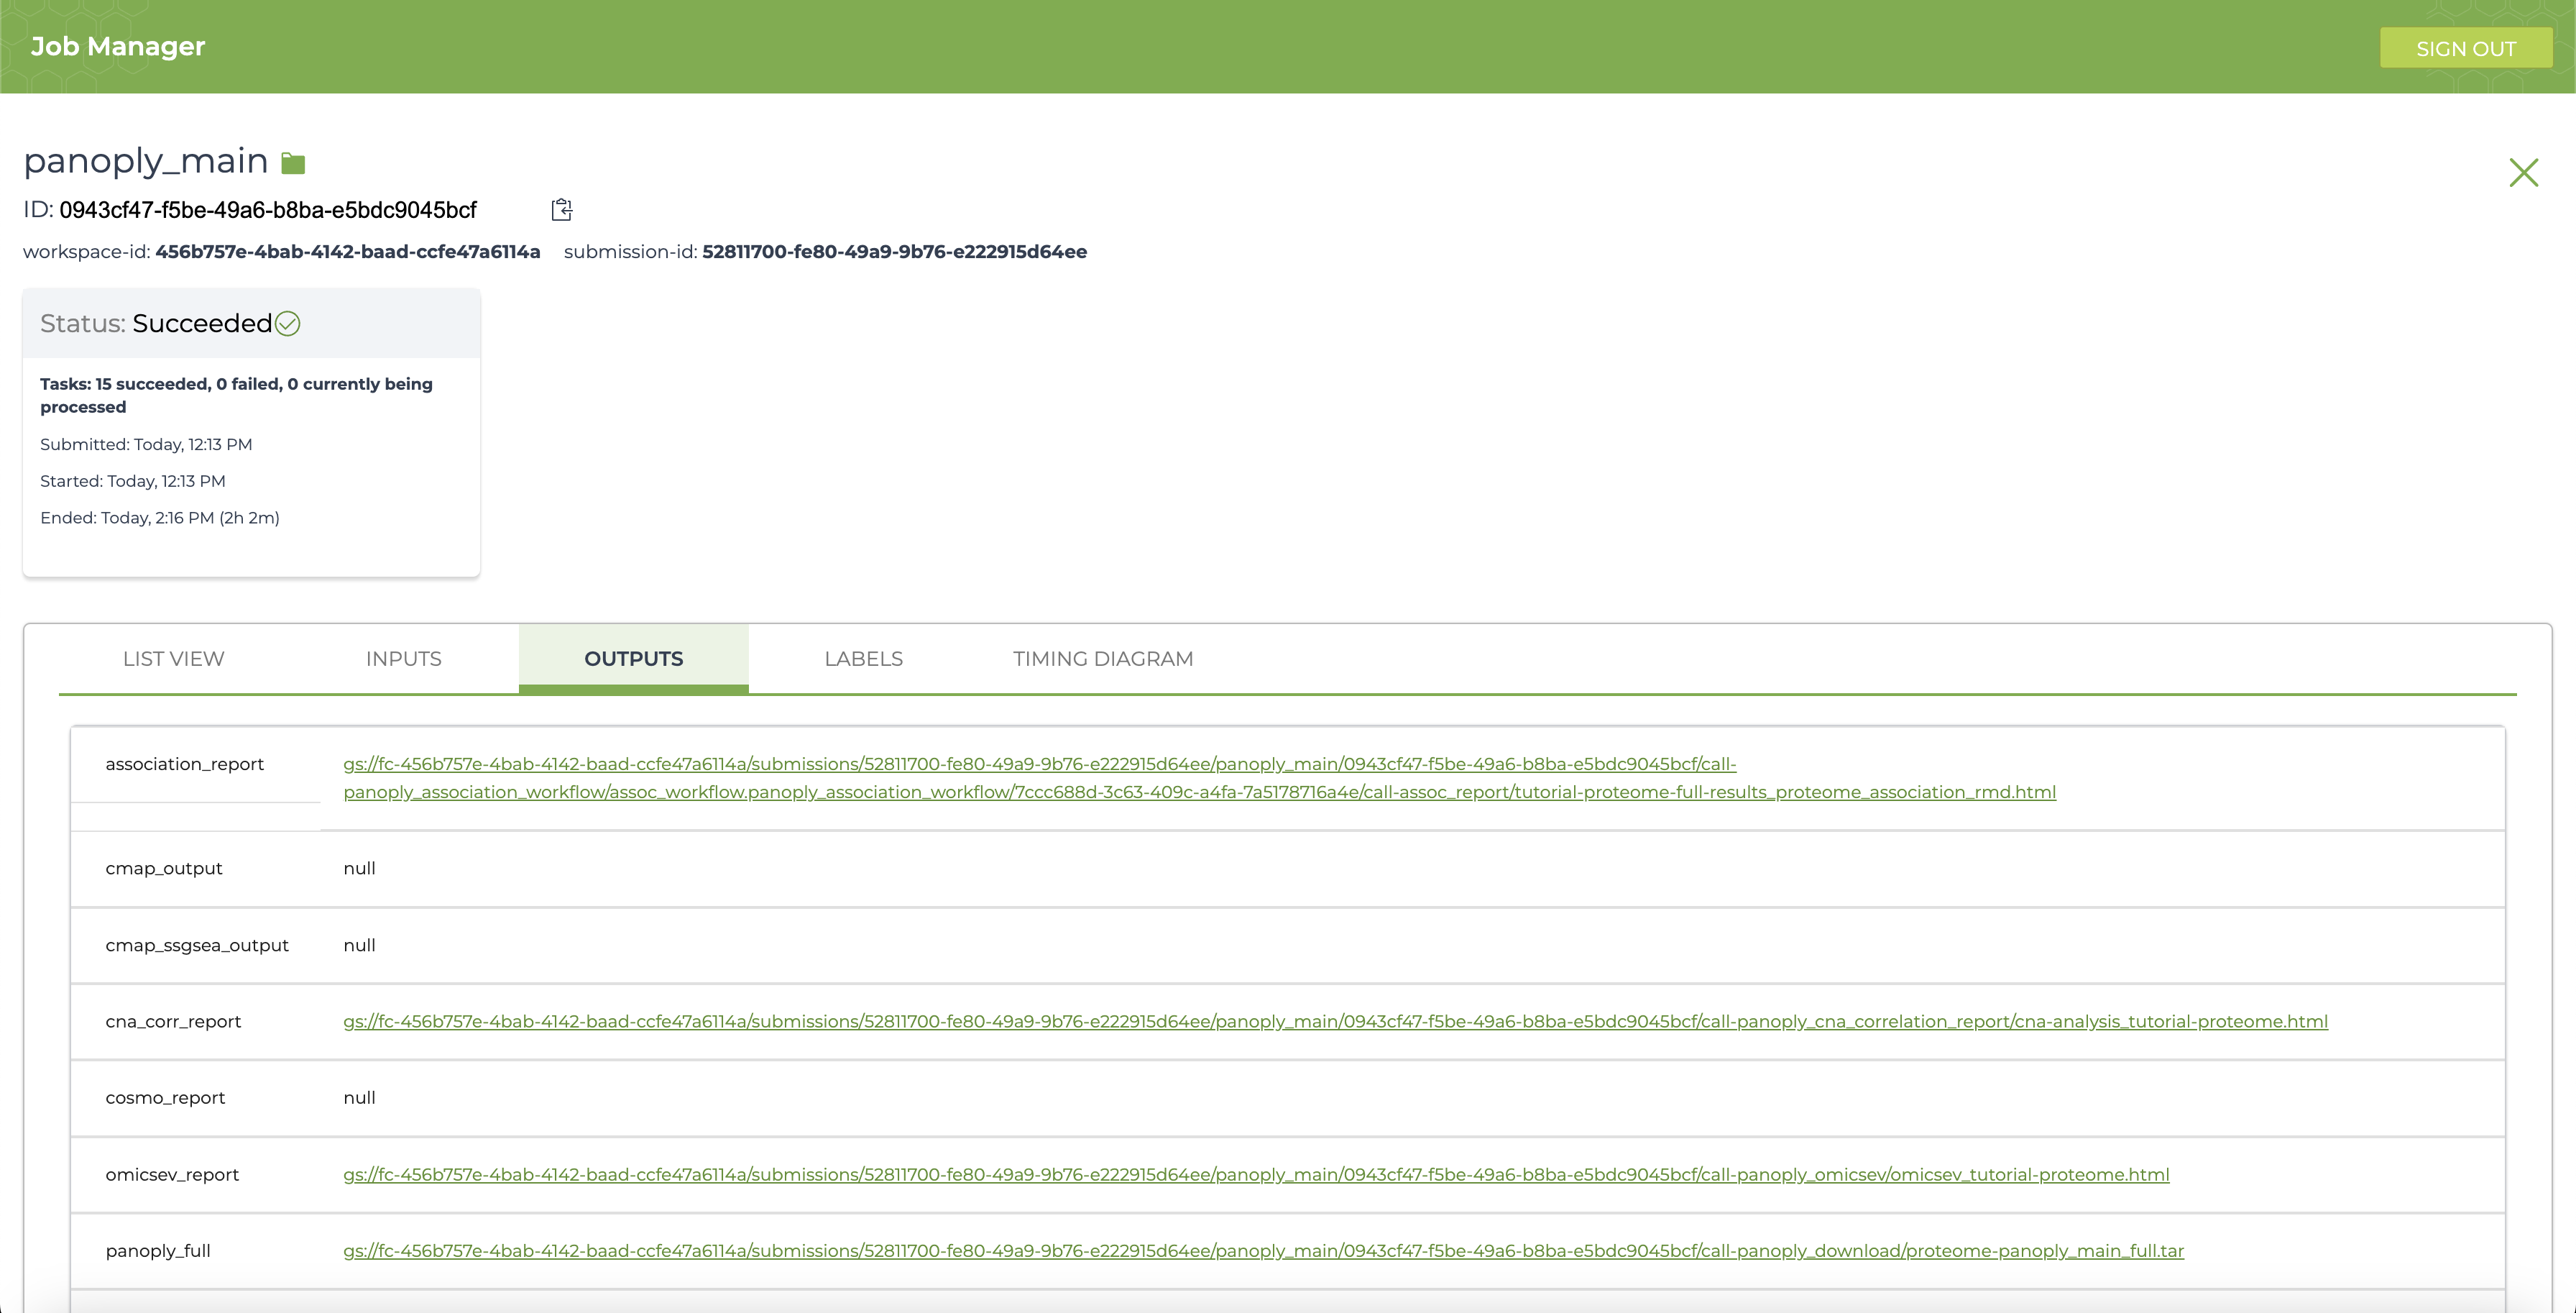The height and width of the screenshot is (1313, 2576).
Task: Open the panoply_full tar file link
Action: (x=1263, y=1250)
